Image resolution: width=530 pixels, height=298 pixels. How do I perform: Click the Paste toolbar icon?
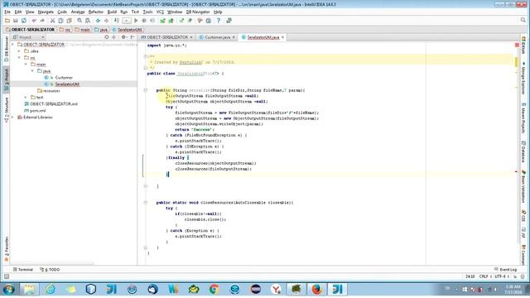pyautogui.click(x=70, y=21)
